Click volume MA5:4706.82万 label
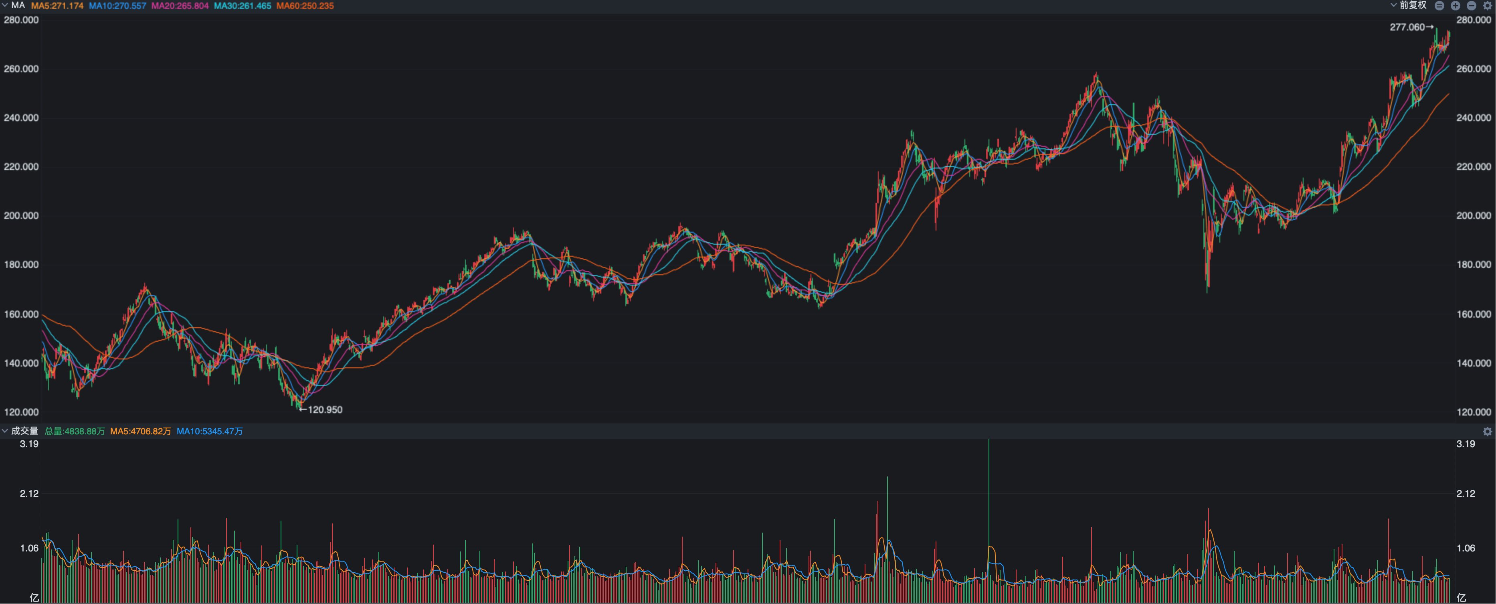The width and height of the screenshot is (1496, 604). click(141, 432)
